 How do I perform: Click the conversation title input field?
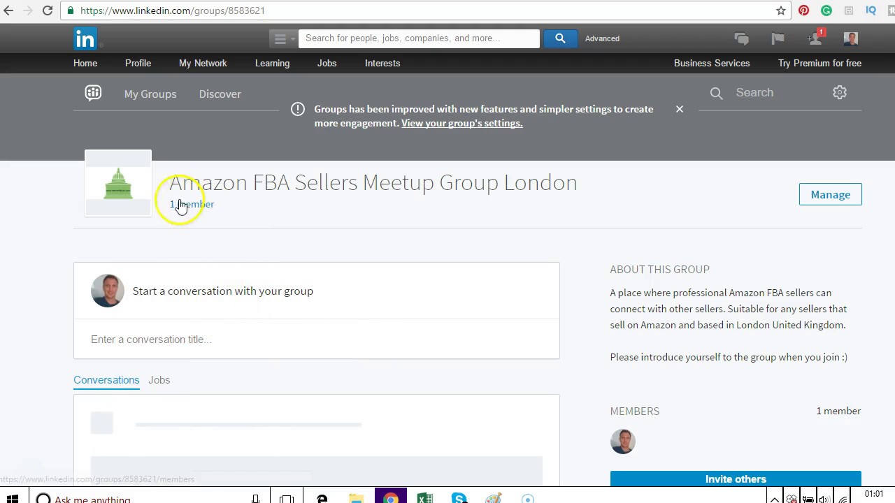(317, 340)
